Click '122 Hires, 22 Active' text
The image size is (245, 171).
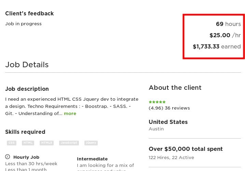pyautogui.click(x=171, y=157)
